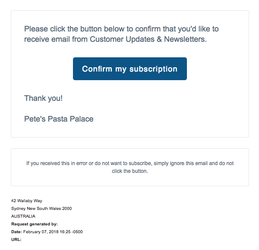The image size is (259, 250).
Task: Click the Sydney New South Wales 2000 line
Action: [x=41, y=209]
